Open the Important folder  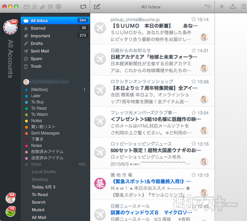(55, 36)
